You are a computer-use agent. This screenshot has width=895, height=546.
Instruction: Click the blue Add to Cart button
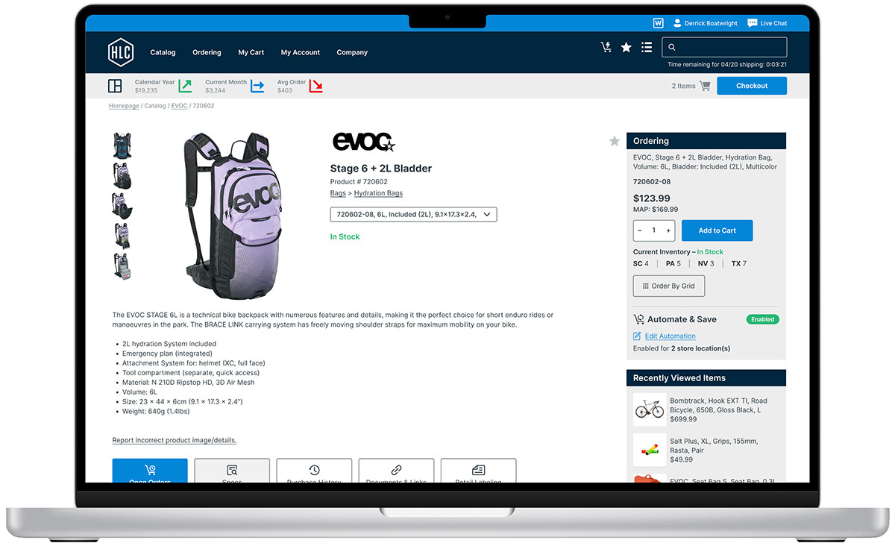pos(717,230)
